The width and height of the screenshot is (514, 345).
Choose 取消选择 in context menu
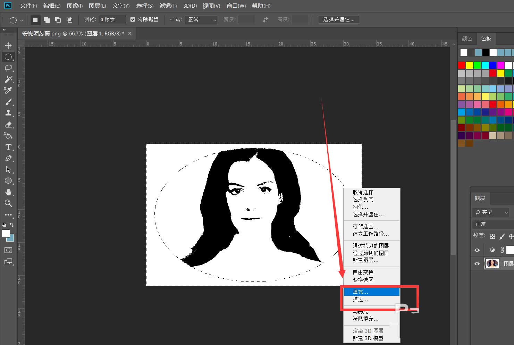pos(372,192)
